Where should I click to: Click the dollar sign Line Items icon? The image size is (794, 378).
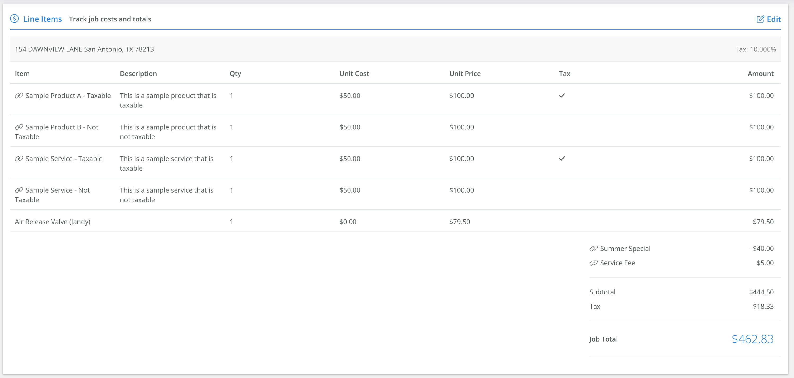click(x=14, y=19)
